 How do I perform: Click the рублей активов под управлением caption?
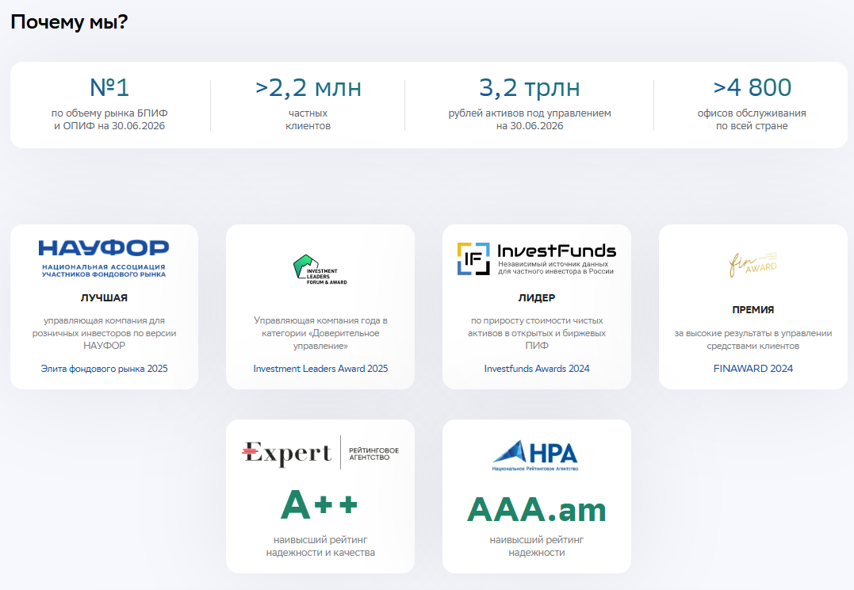point(530,119)
